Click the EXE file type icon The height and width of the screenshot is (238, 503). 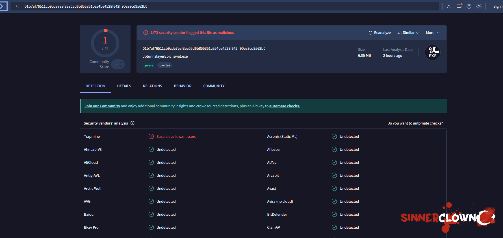click(x=432, y=53)
